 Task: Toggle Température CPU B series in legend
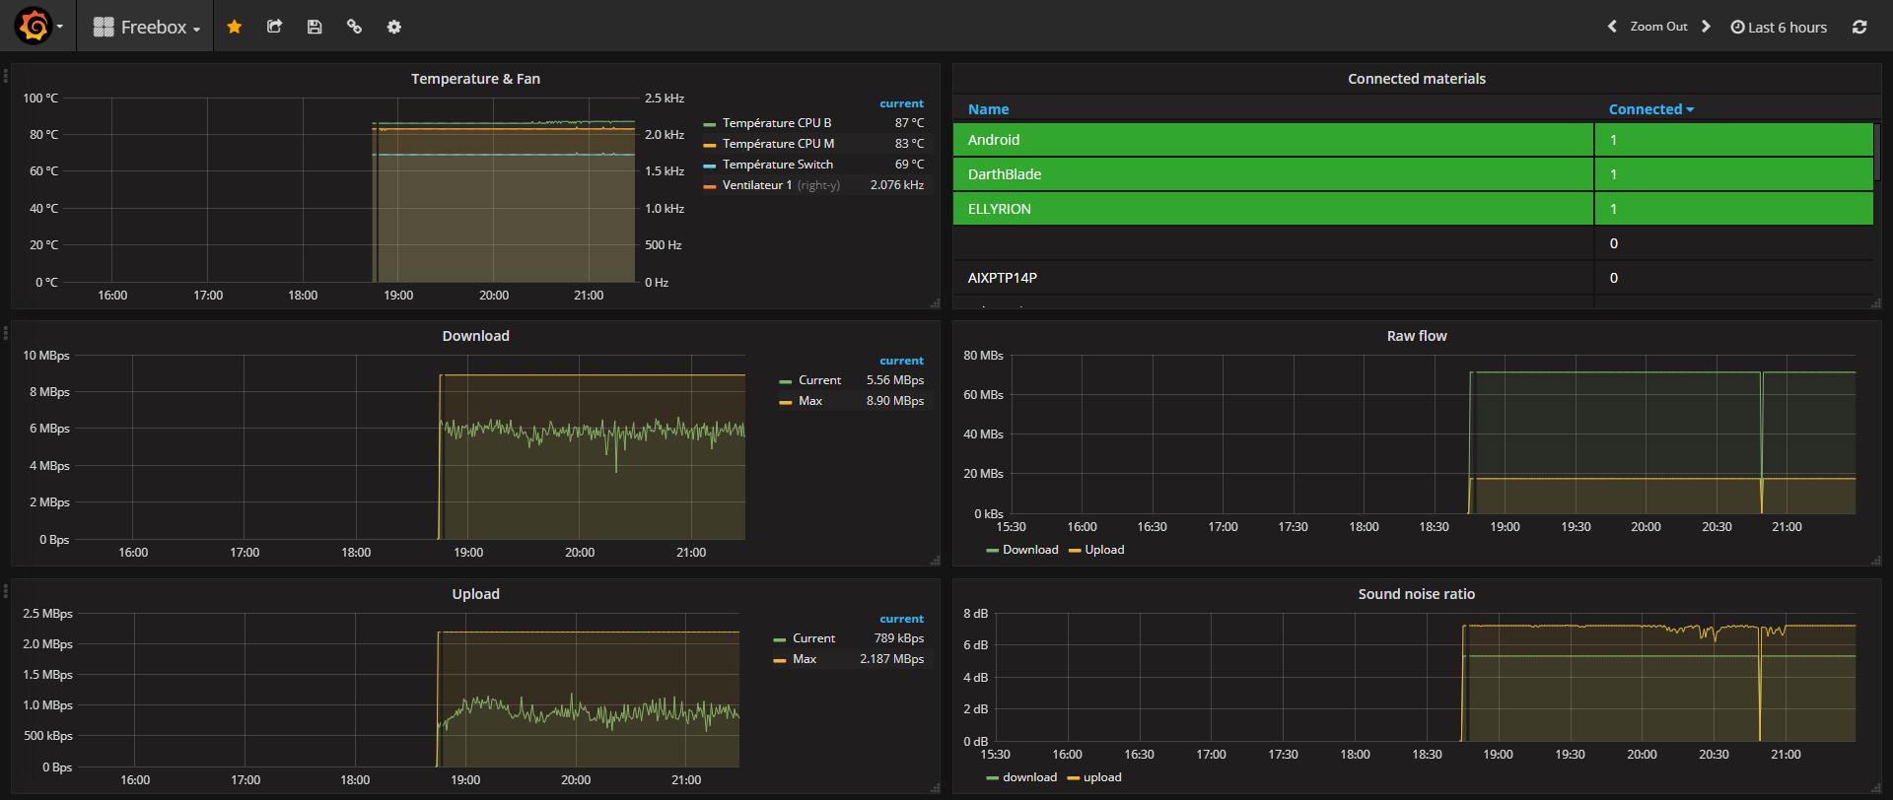(x=776, y=123)
